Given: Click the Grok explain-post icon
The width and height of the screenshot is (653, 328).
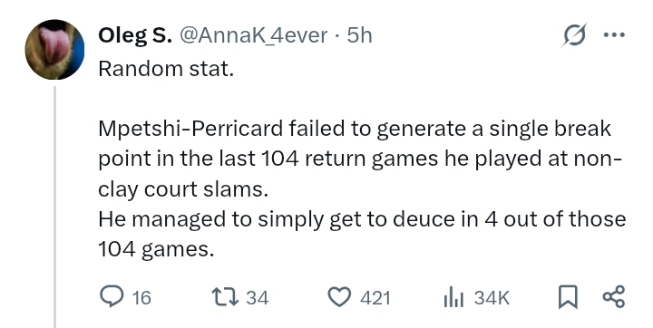Looking at the screenshot, I should pyautogui.click(x=573, y=35).
